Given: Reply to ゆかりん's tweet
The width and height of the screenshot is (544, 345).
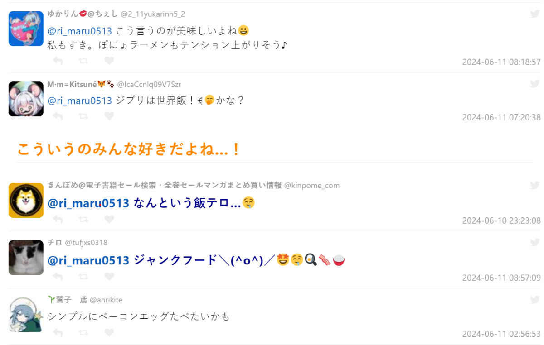Looking at the screenshot, I should 58,61.
